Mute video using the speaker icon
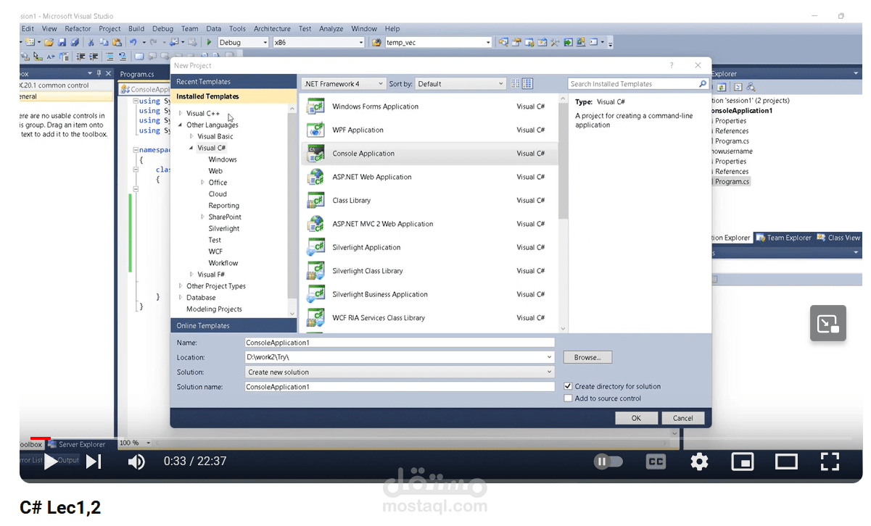Screen dimensions: 871x526 (136, 462)
